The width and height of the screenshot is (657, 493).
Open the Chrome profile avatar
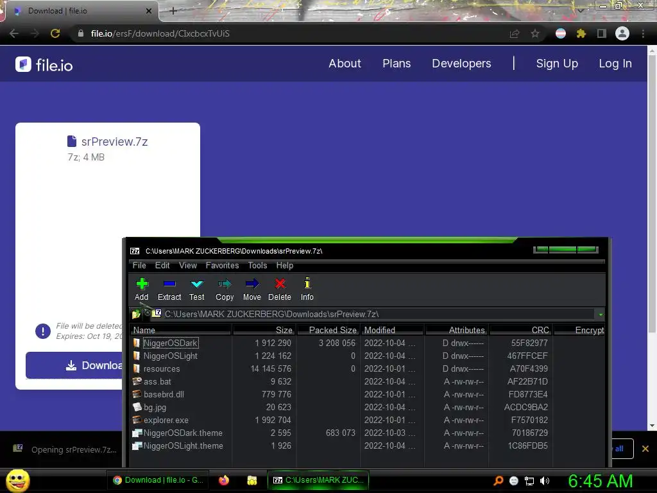tap(622, 33)
